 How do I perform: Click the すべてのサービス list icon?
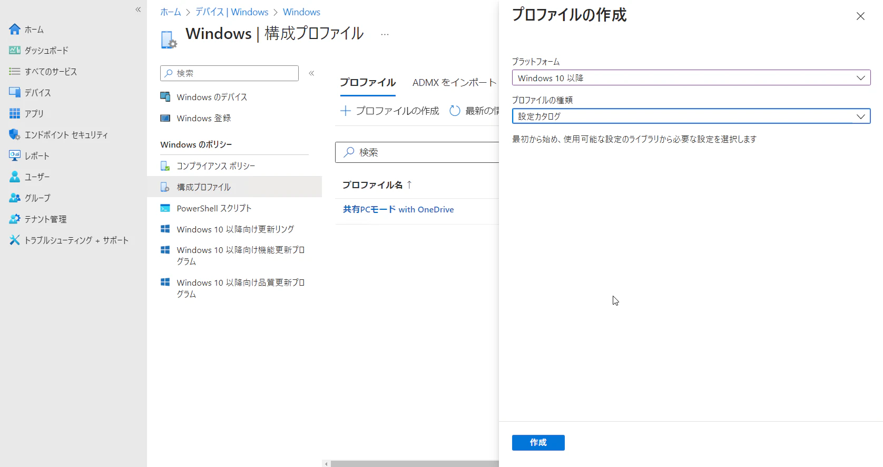[15, 72]
